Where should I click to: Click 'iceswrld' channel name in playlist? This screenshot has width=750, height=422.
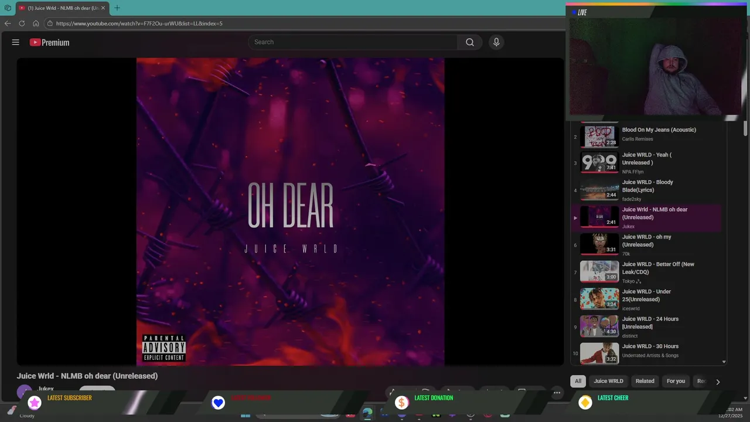(x=631, y=309)
